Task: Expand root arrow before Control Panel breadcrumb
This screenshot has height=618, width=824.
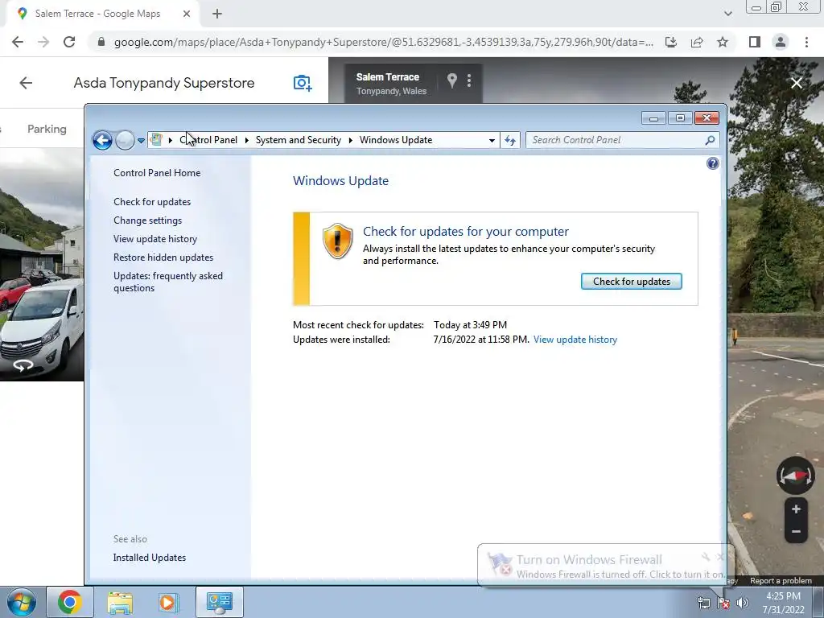Action: (x=171, y=140)
